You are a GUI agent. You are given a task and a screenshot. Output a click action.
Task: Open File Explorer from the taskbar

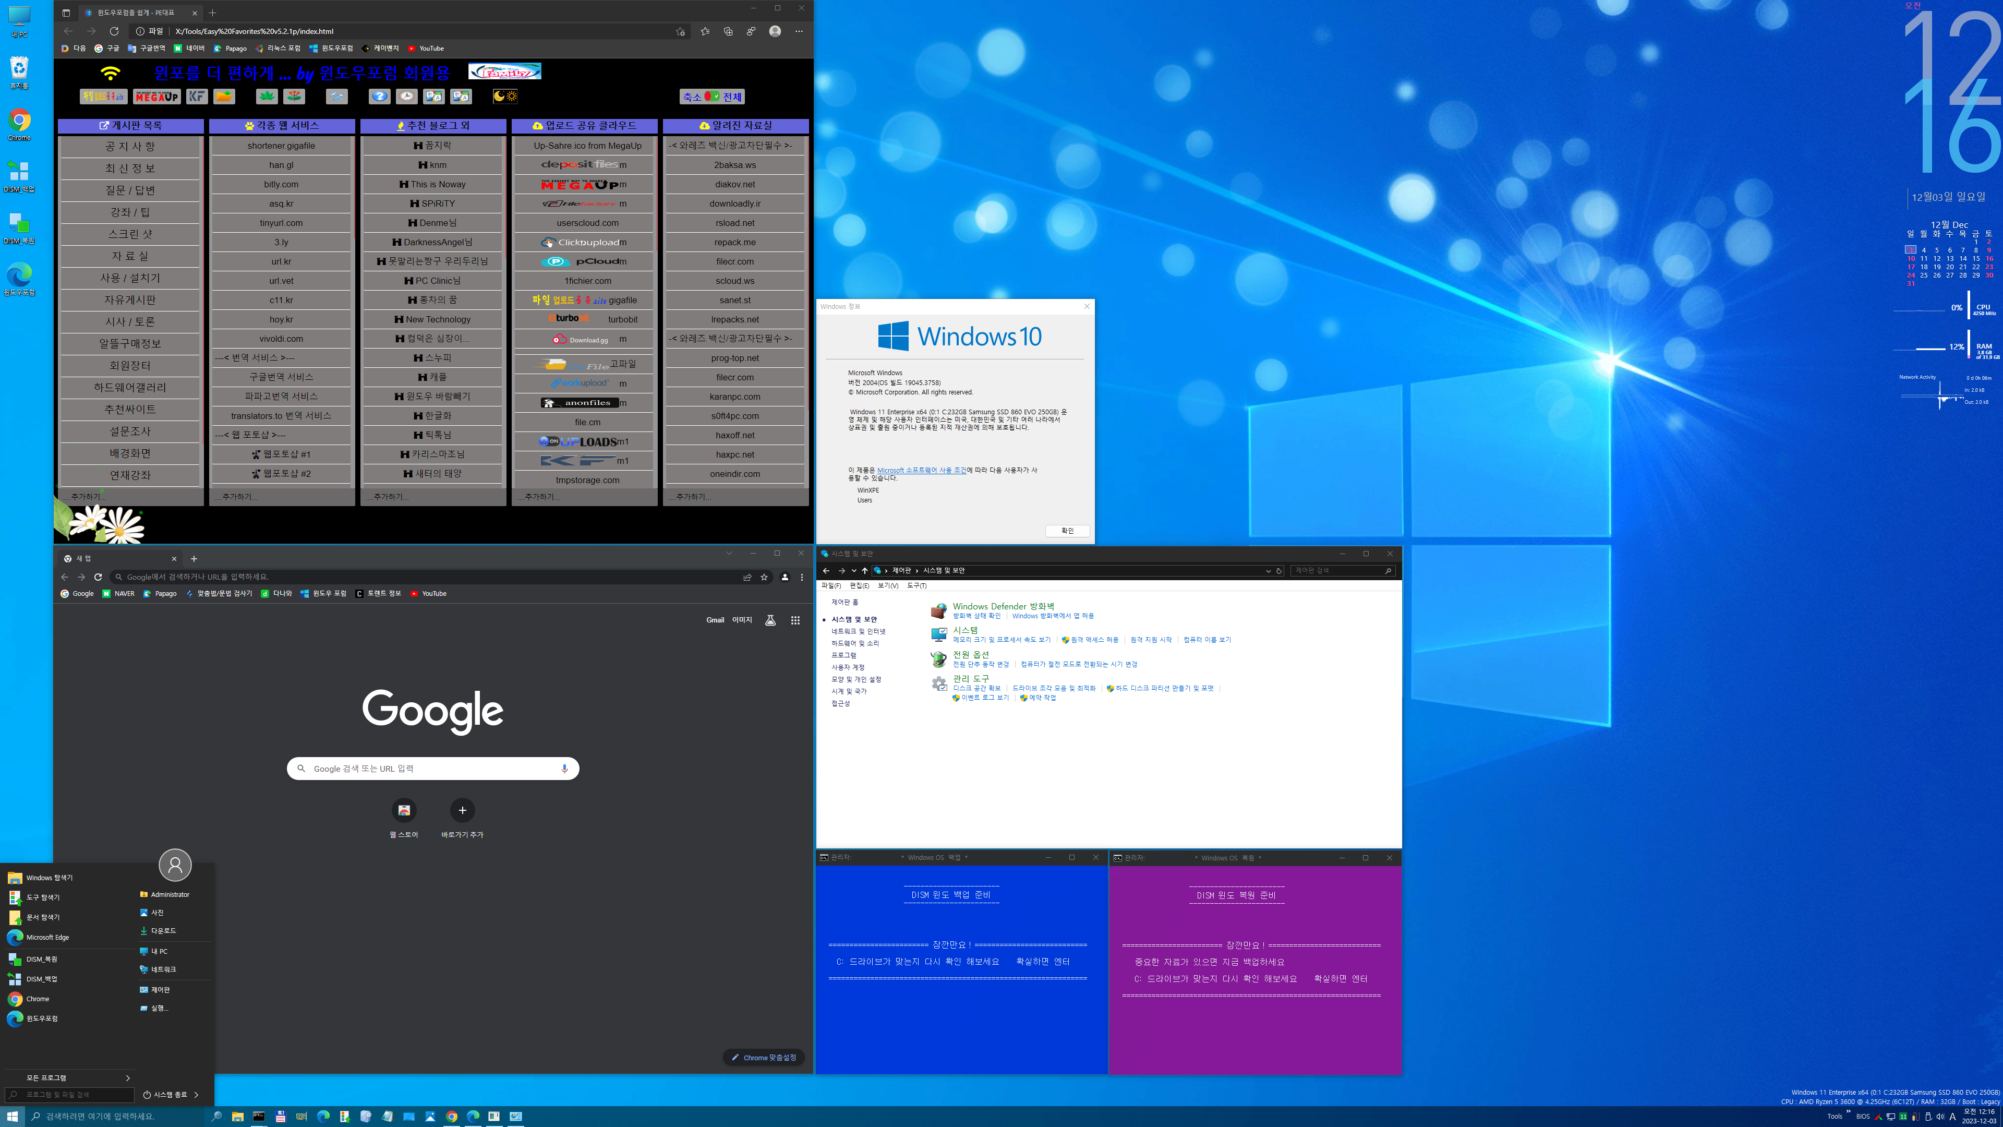237,1116
